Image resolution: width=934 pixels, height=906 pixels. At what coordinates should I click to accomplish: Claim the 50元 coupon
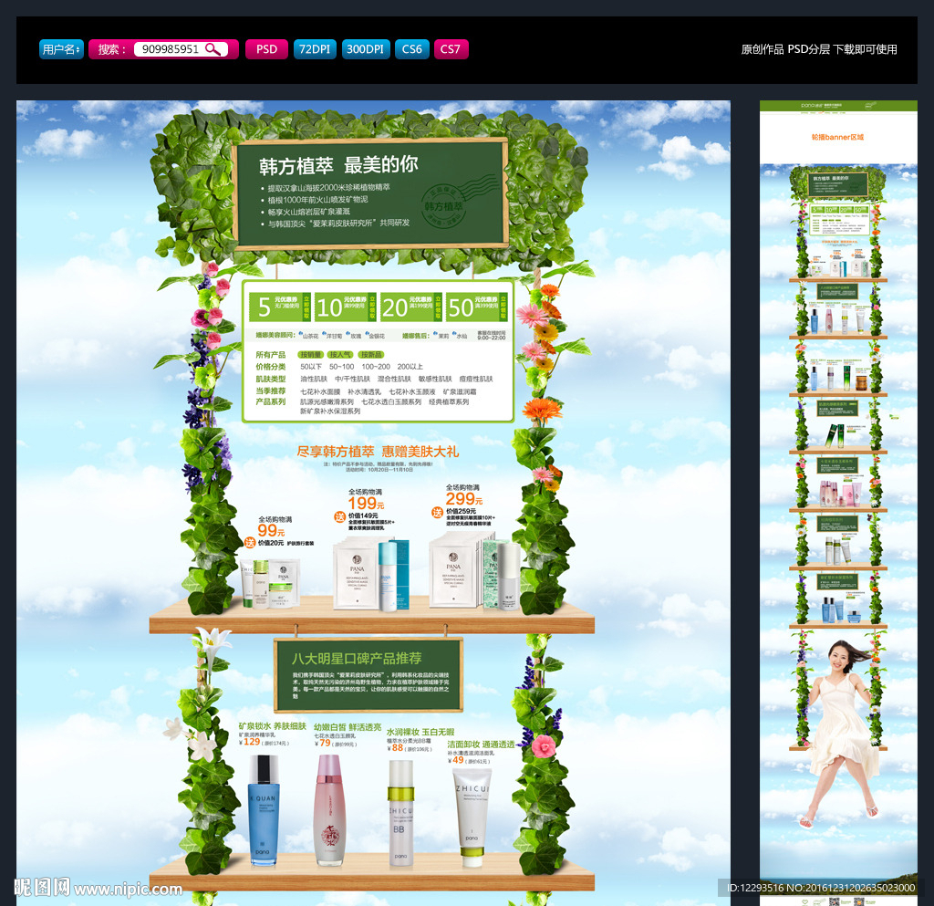[x=476, y=307]
